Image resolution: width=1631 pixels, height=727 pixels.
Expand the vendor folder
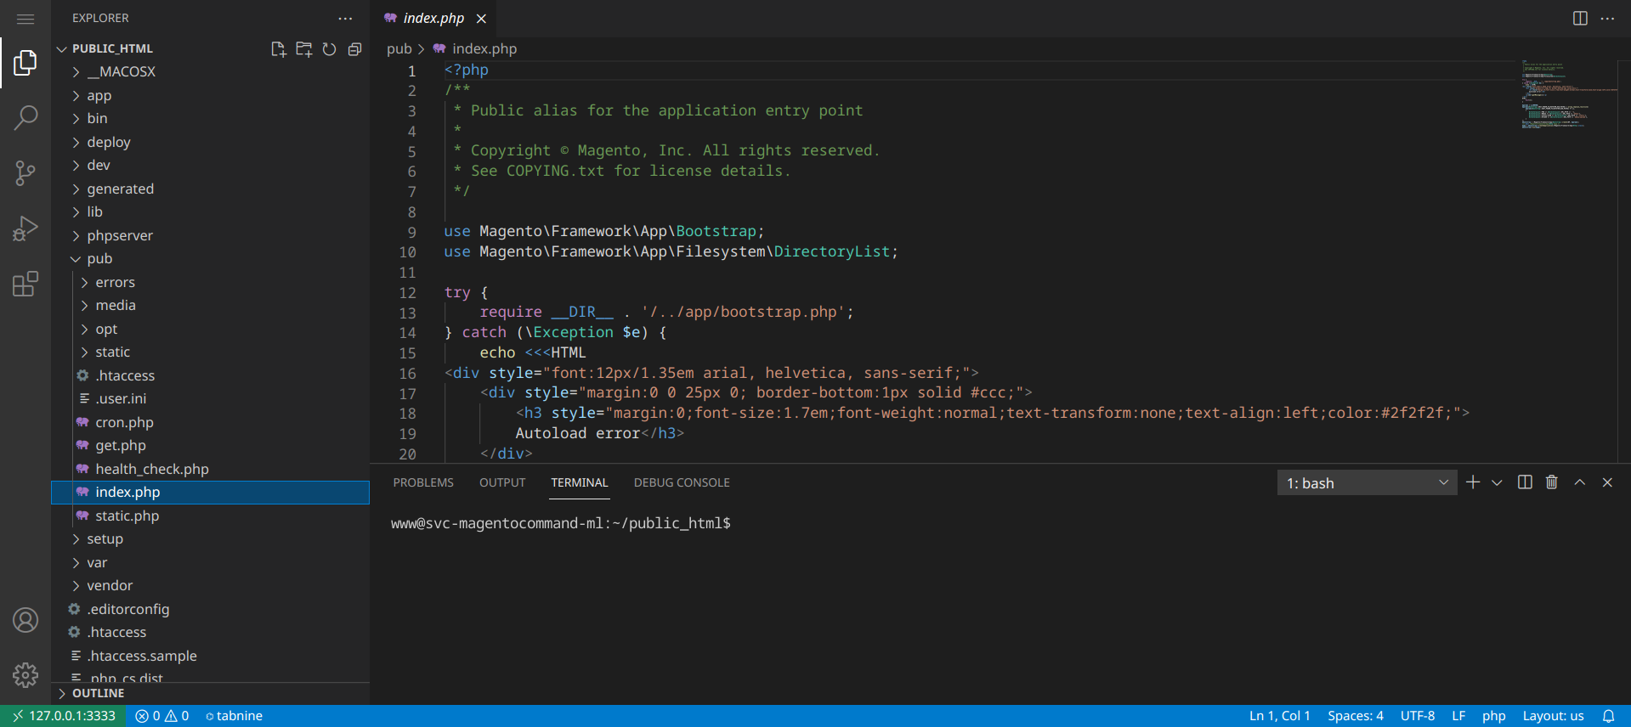[110, 585]
